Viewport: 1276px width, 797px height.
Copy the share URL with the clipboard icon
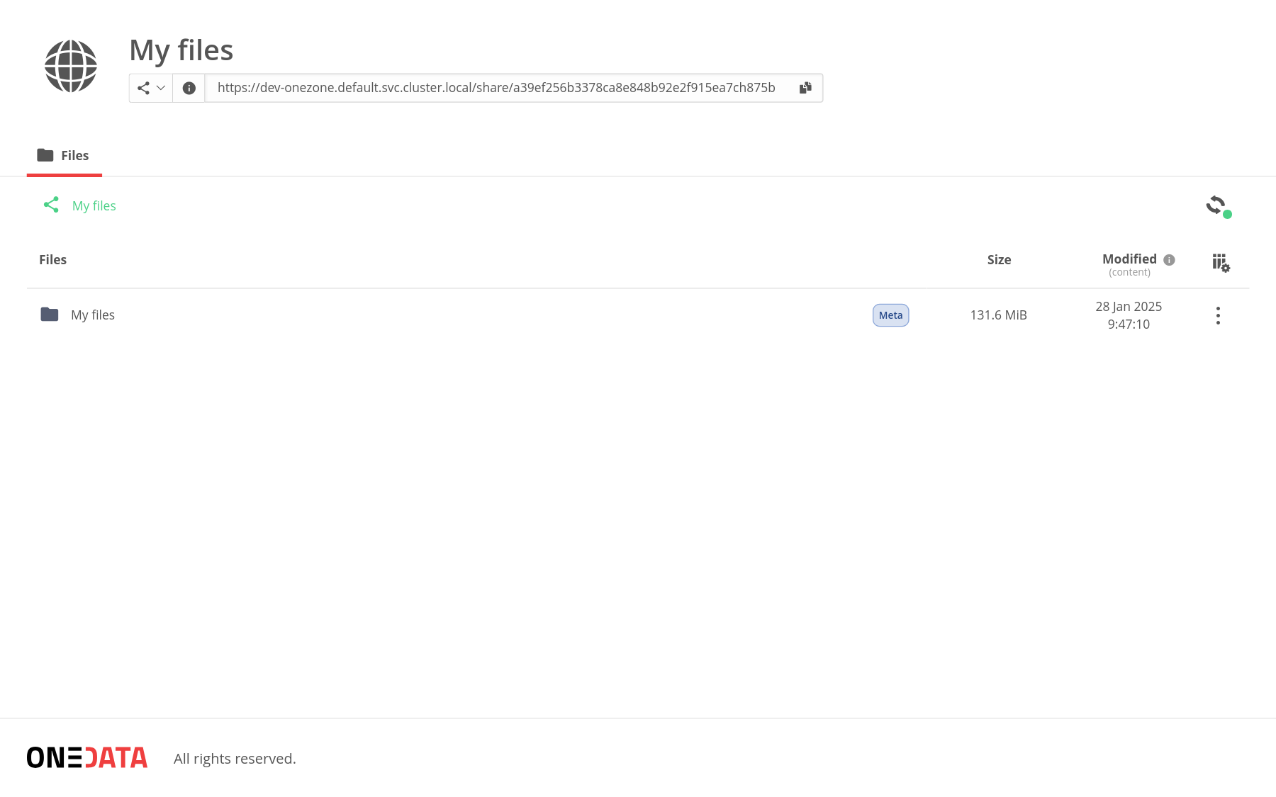[x=805, y=88]
